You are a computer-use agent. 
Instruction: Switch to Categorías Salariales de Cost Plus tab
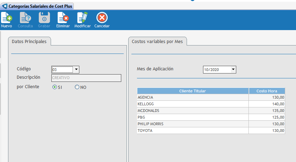37,6
